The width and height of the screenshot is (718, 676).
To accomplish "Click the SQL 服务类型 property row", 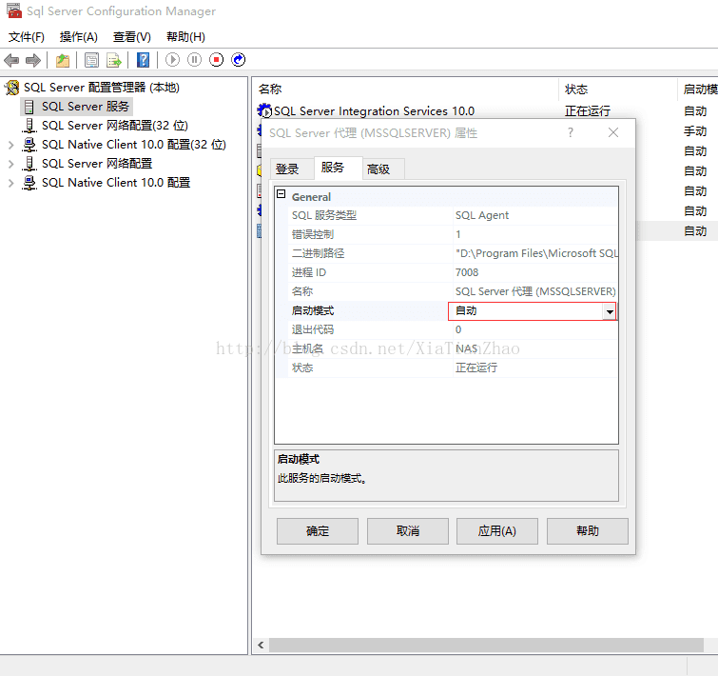I will click(446, 215).
